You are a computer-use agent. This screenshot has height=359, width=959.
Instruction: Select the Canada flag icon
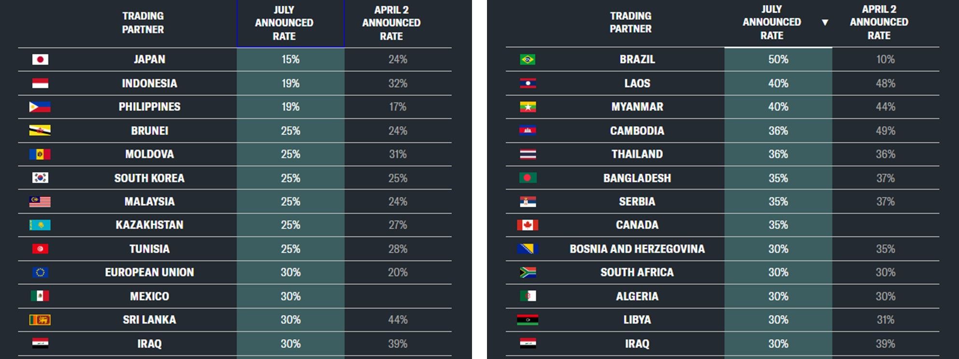coord(528,225)
